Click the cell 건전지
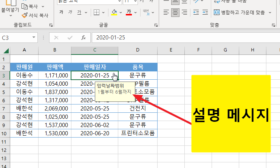 tap(138, 109)
